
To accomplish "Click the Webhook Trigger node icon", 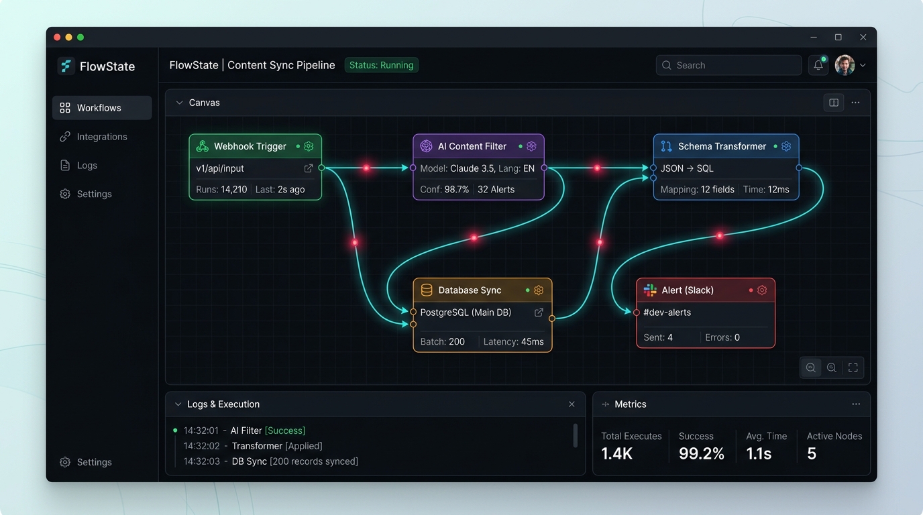I will coord(202,146).
